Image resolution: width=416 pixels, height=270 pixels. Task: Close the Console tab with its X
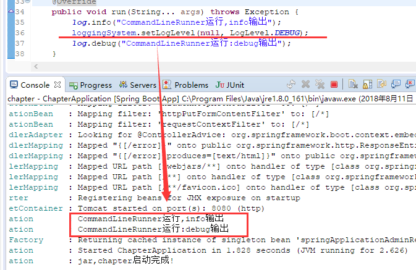[57, 85]
